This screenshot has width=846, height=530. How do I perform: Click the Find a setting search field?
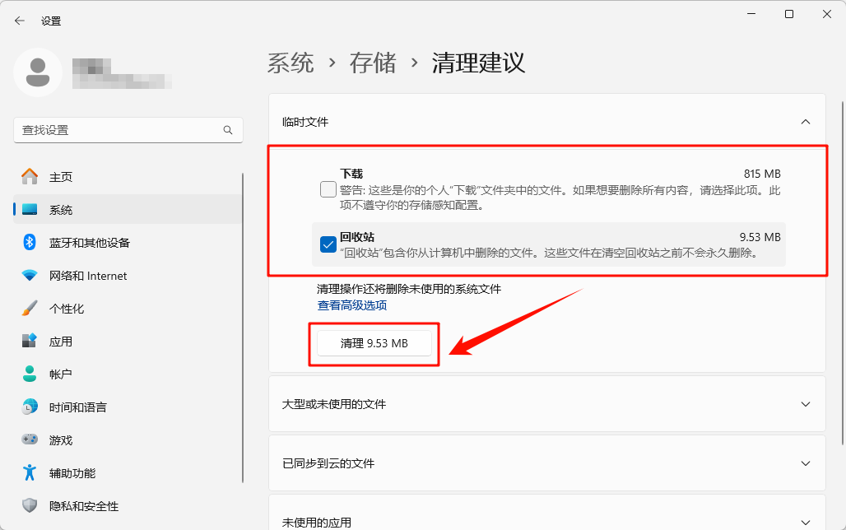119,130
